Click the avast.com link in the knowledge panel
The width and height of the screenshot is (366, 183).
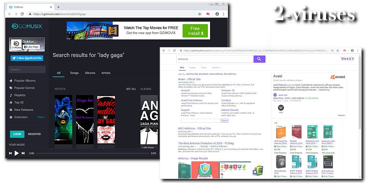[x=283, y=95]
